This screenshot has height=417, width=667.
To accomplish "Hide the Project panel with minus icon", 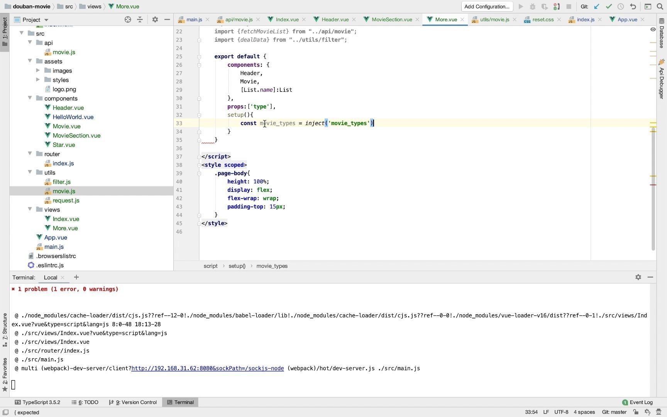I will 167,19.
